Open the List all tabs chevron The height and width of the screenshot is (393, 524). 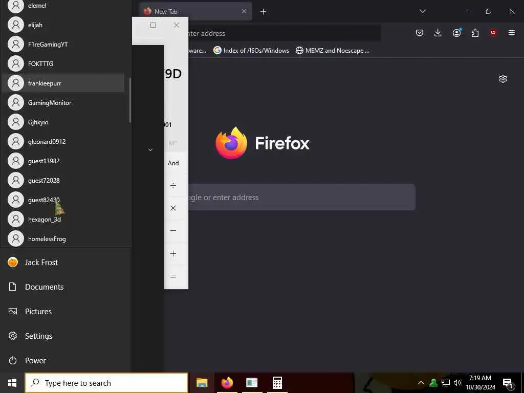point(422,11)
